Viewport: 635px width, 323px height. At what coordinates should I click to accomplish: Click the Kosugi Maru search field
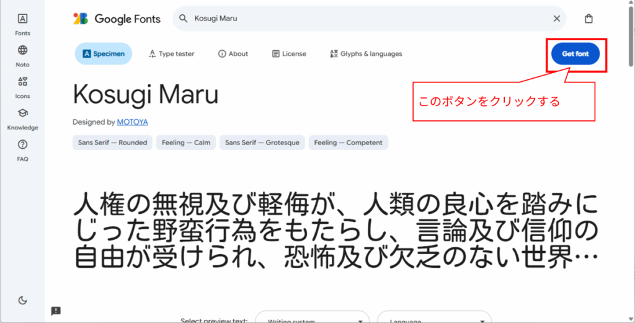point(366,19)
